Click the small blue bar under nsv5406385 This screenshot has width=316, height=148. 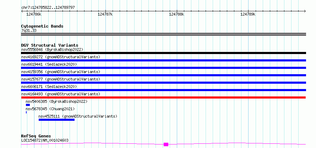point(28,105)
